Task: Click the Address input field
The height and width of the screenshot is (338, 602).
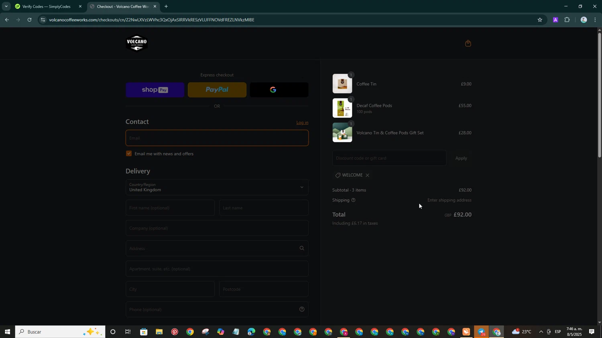Action: (x=217, y=248)
